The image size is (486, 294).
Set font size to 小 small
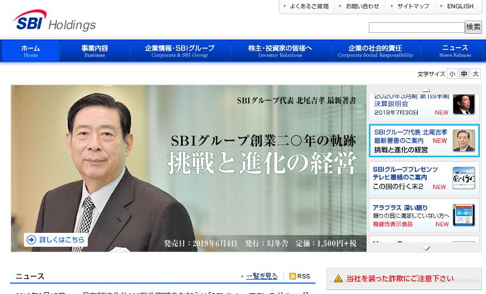pos(452,74)
